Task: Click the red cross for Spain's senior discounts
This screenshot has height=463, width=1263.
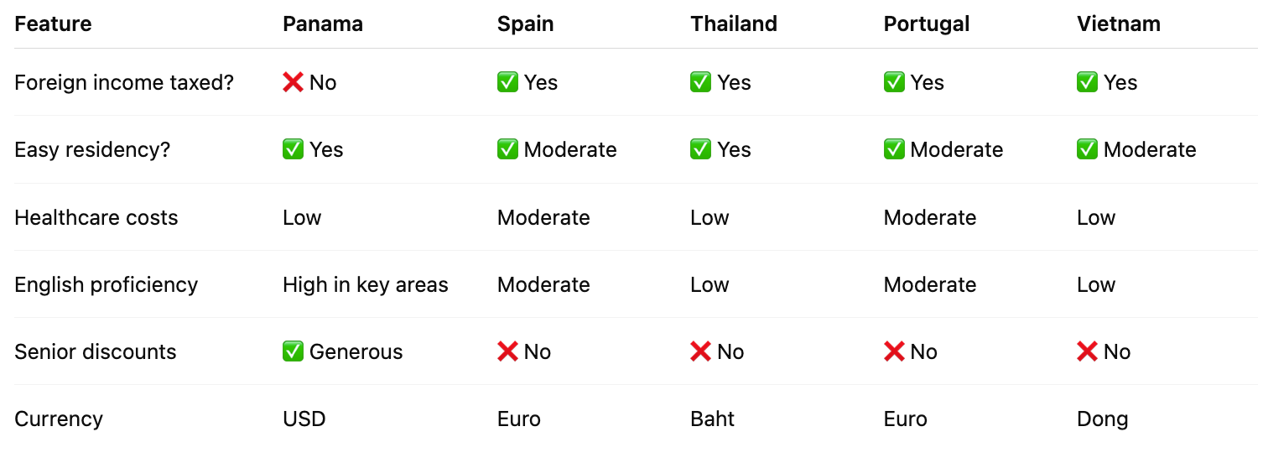Action: 507,351
